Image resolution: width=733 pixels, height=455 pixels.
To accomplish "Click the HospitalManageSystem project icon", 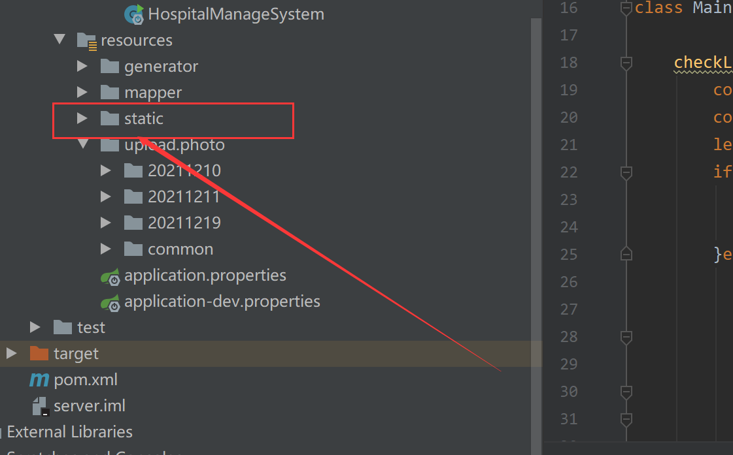I will (134, 13).
